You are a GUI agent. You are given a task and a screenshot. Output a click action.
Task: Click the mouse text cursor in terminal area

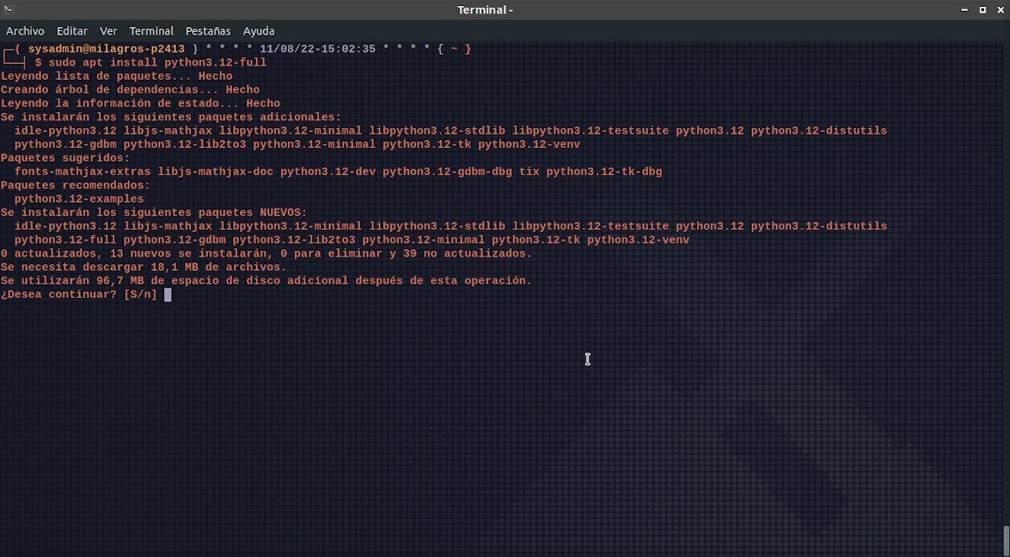[587, 359]
